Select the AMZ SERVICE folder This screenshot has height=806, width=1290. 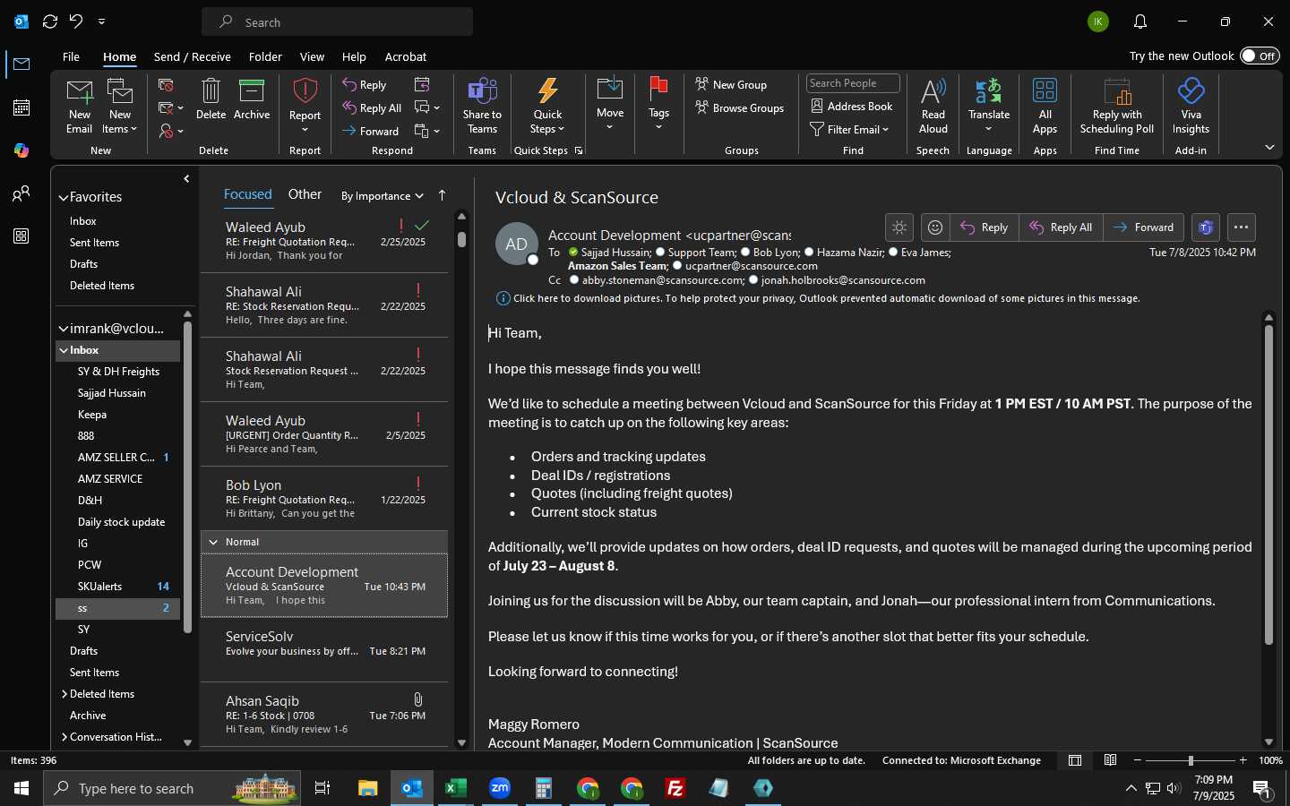coord(118,479)
